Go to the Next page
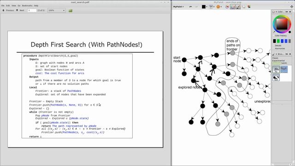Screen dimensions: 295x166 pos(20,10)
